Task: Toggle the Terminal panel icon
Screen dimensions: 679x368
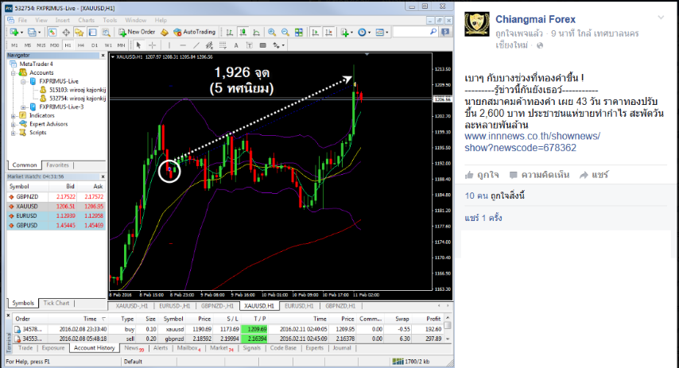Action: [92, 32]
